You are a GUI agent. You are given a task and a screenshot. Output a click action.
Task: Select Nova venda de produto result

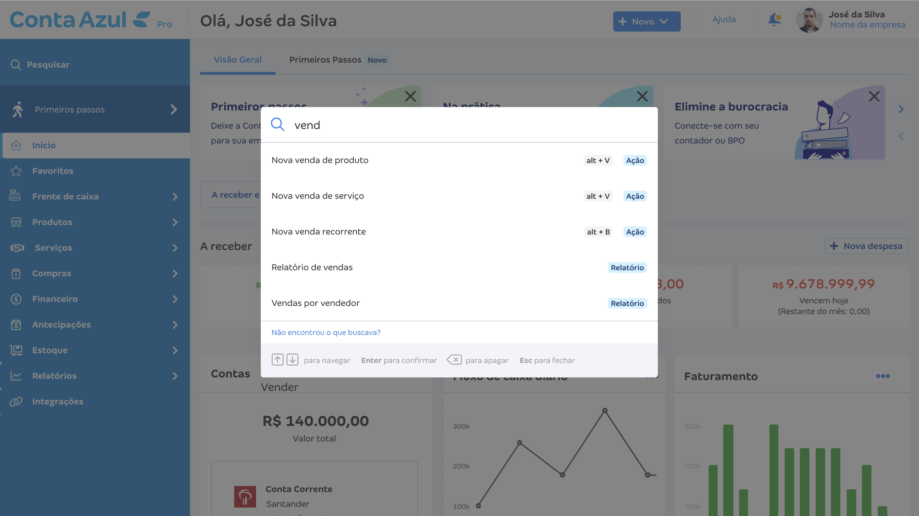pyautogui.click(x=459, y=160)
